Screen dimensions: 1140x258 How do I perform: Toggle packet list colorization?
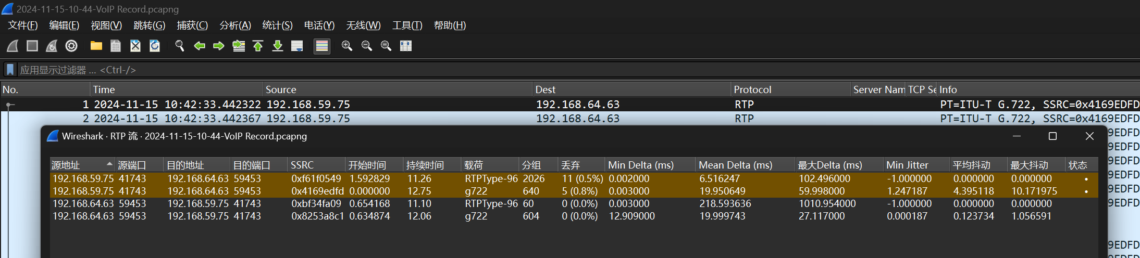coord(322,46)
